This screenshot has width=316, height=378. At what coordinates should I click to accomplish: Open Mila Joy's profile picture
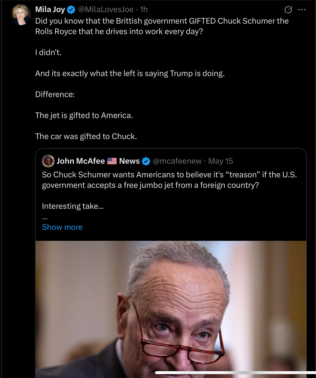point(20,15)
